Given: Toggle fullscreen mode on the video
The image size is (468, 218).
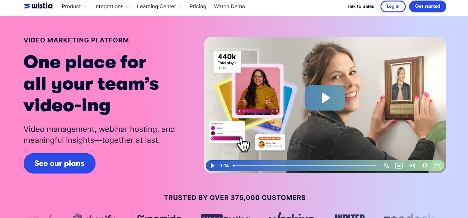Looking at the screenshot, I should [x=438, y=166].
